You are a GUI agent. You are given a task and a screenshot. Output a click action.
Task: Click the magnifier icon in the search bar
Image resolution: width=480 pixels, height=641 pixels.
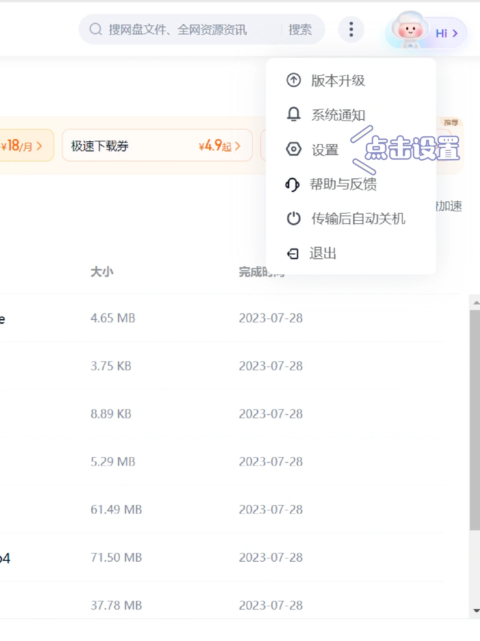click(95, 28)
